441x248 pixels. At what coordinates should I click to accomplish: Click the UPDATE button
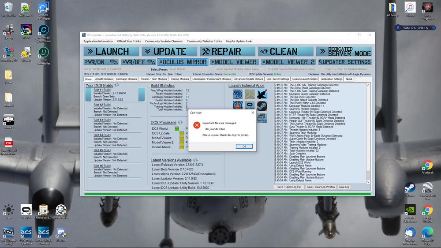(x=169, y=52)
